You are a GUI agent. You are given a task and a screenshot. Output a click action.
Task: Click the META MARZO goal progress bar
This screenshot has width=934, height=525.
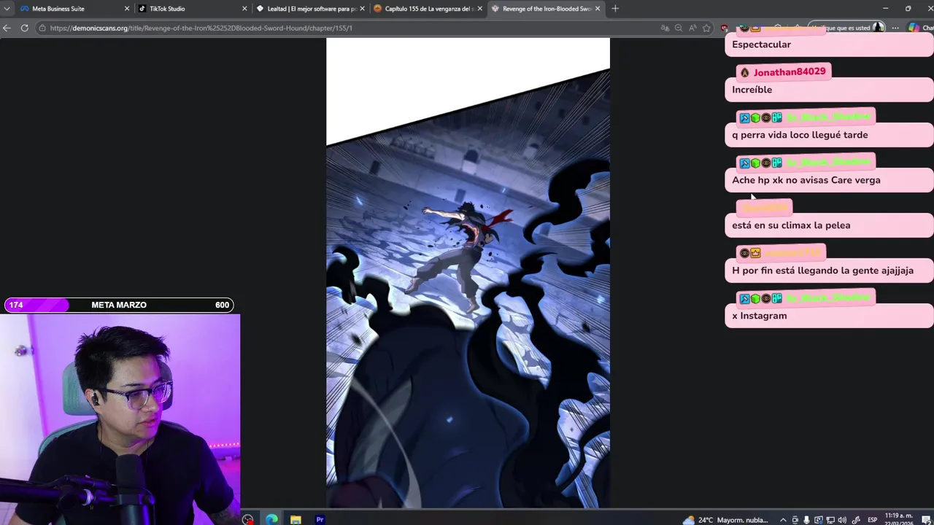119,305
